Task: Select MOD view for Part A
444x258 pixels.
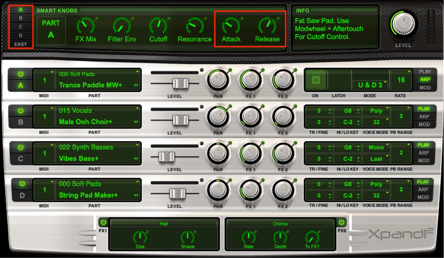Action: tap(425, 88)
